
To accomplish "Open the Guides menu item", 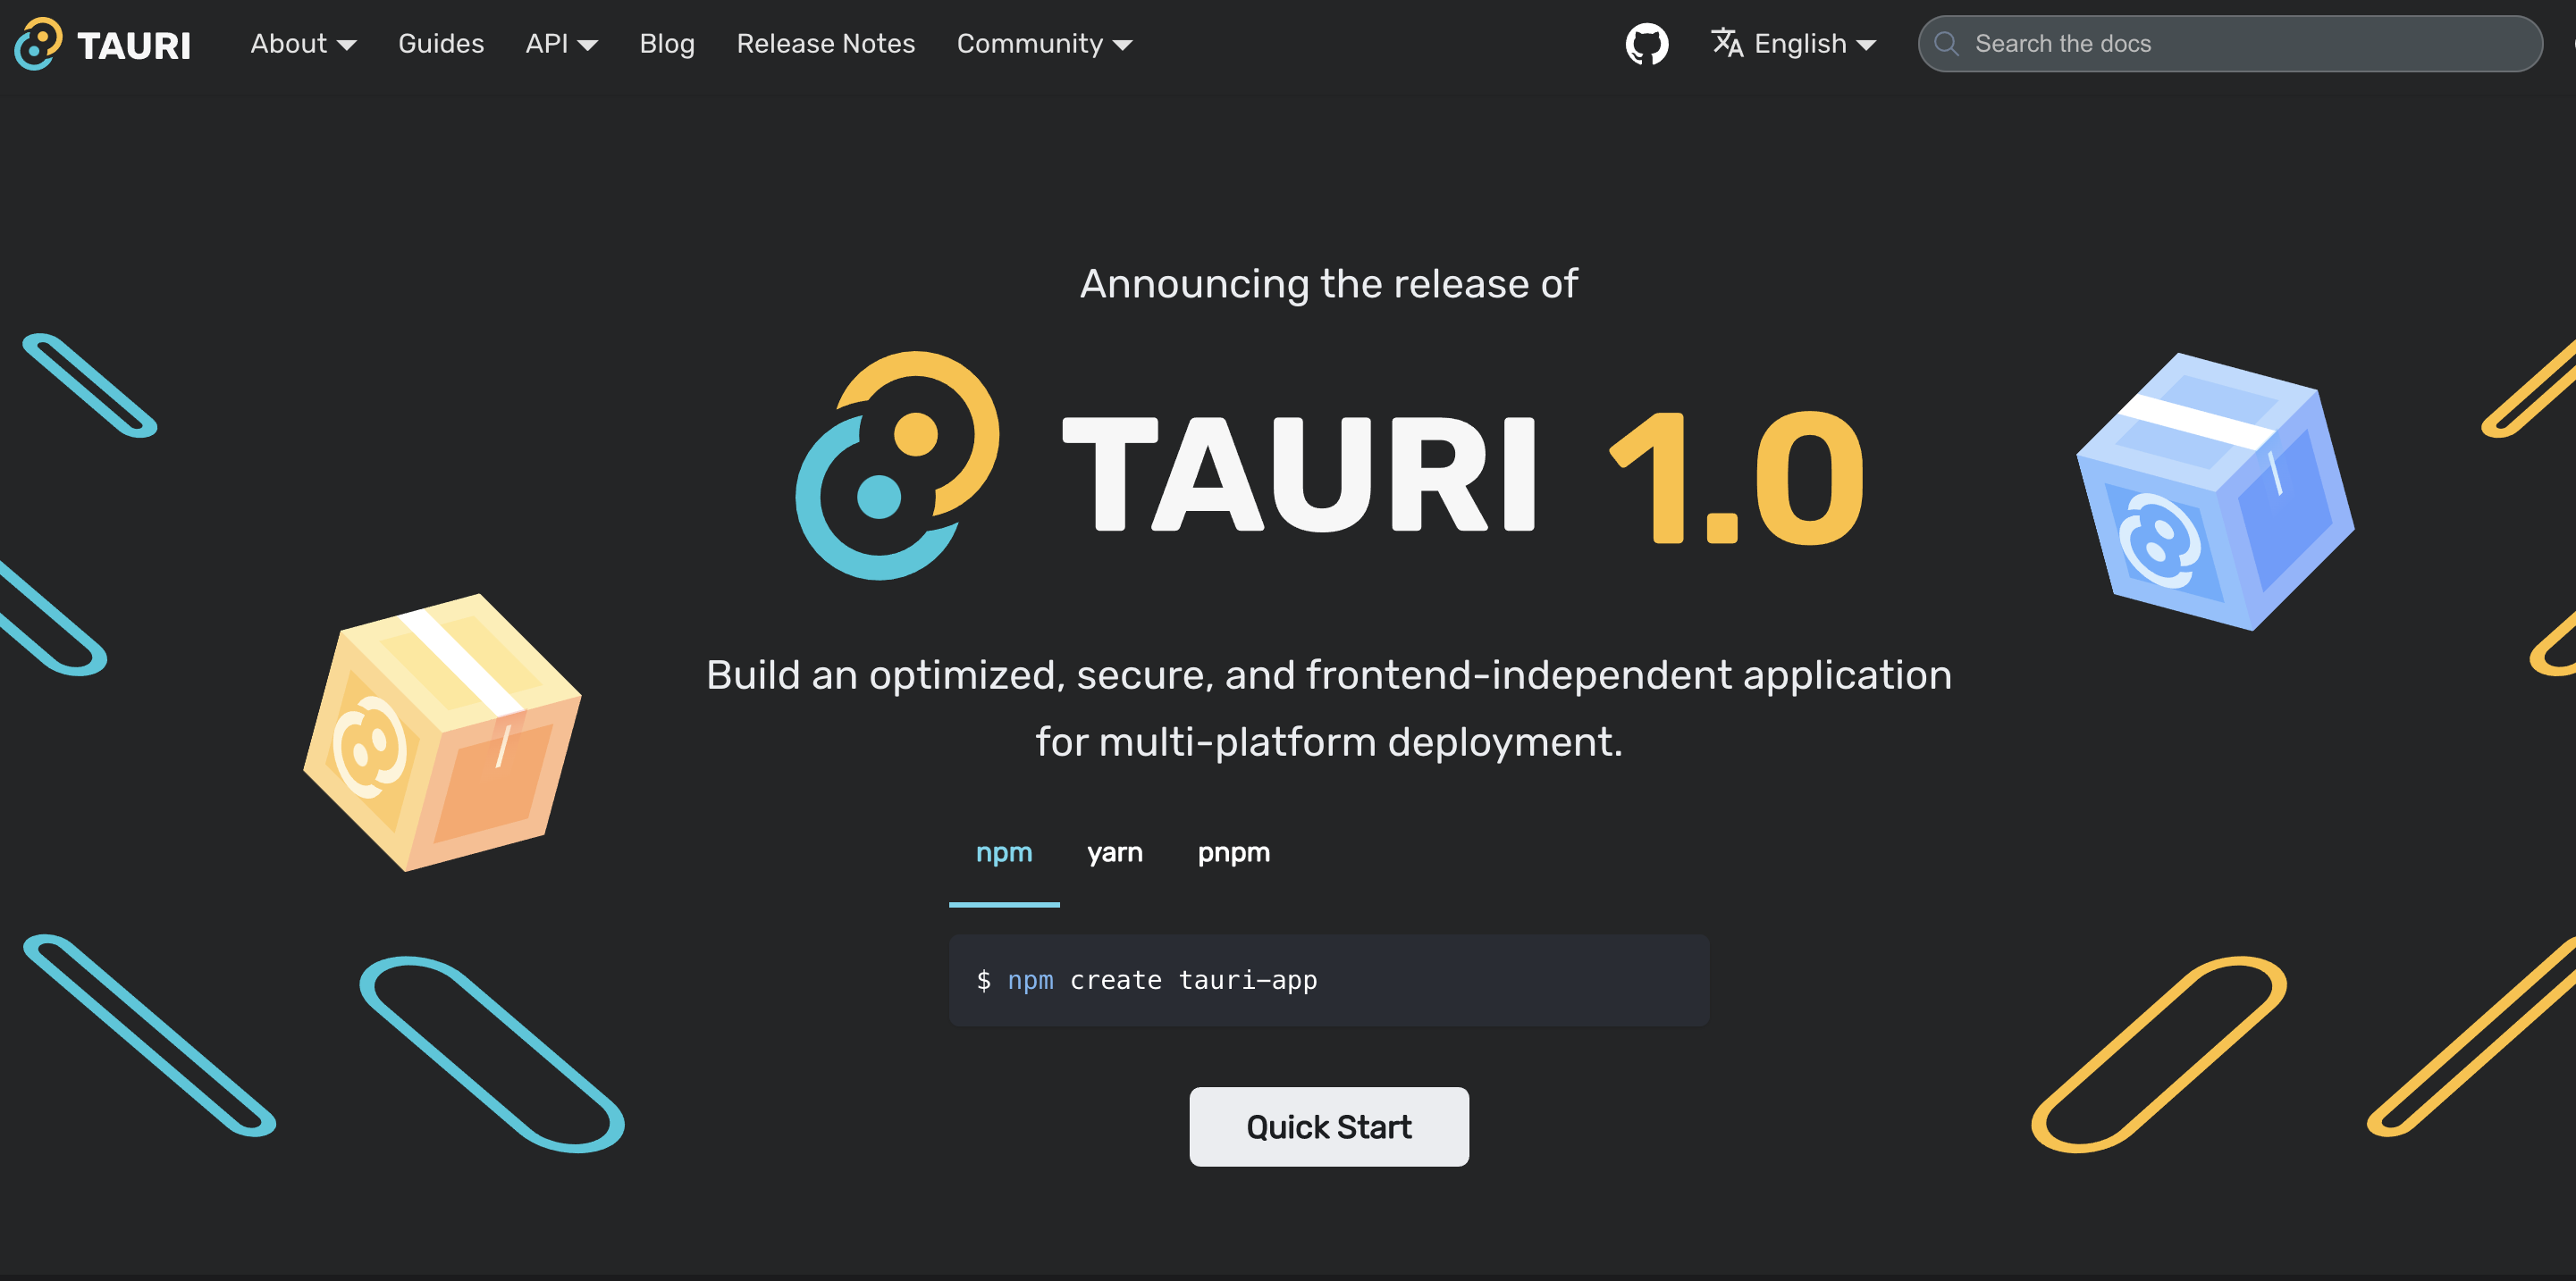I will [x=441, y=43].
